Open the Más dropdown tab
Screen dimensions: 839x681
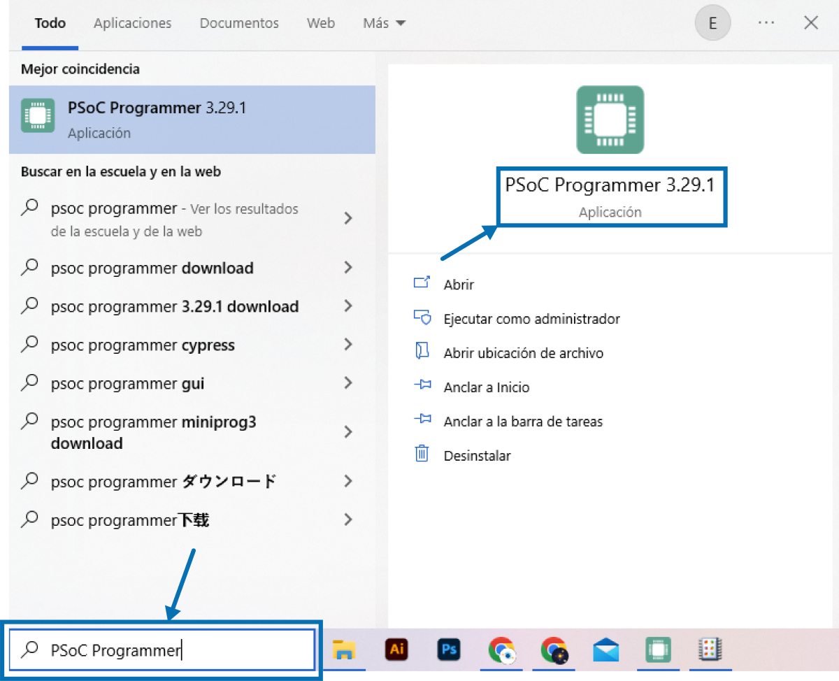[384, 23]
